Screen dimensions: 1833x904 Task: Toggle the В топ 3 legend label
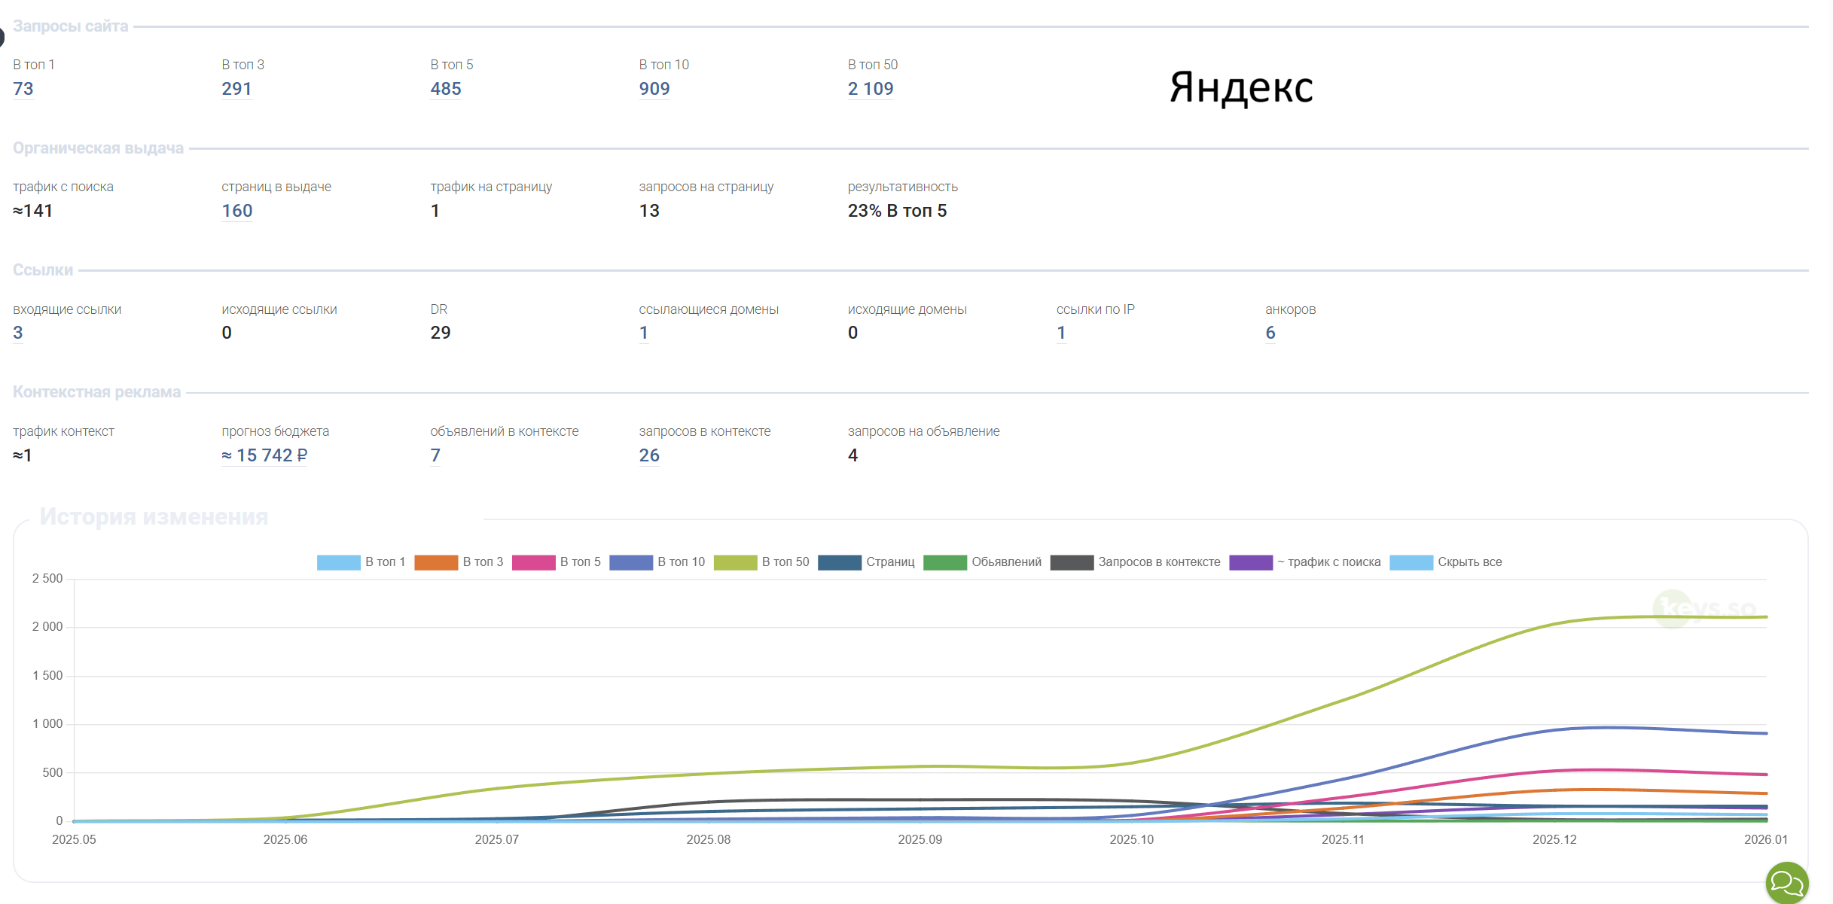(x=483, y=562)
